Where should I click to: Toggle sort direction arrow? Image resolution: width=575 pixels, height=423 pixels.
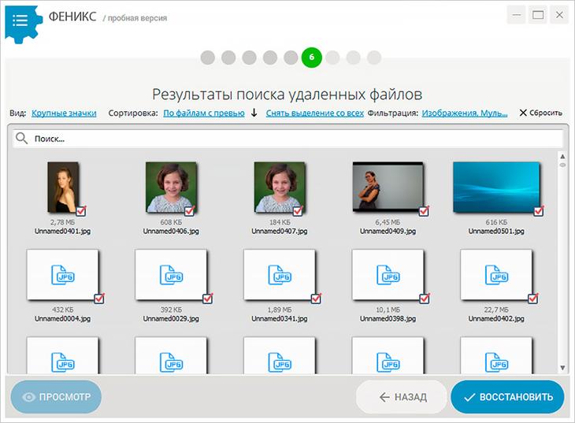pyautogui.click(x=254, y=113)
